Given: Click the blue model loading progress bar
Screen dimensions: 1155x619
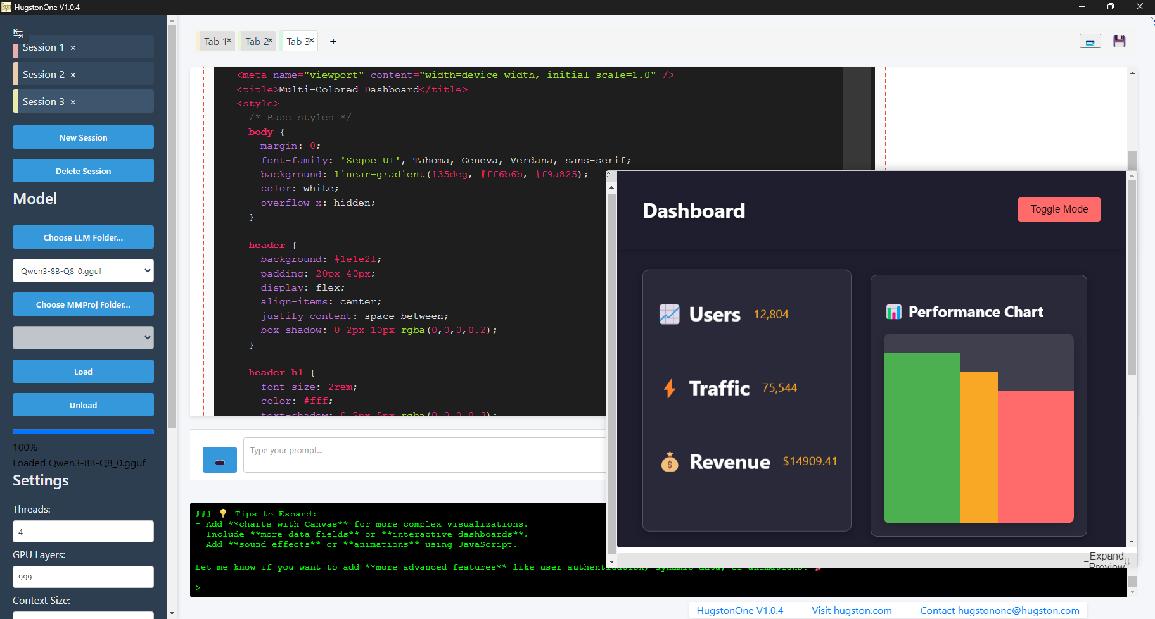Looking at the screenshot, I should 83,432.
